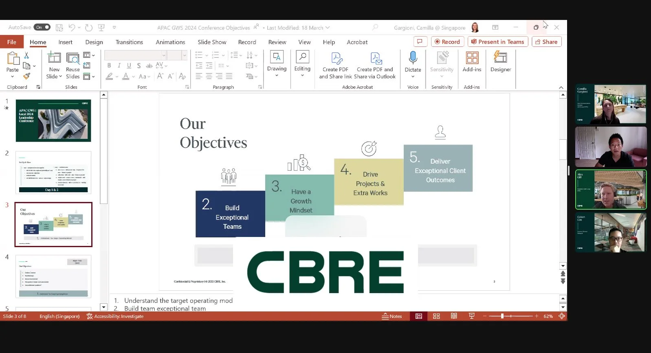Click the search magnifier icon in title bar
The width and height of the screenshot is (651, 353).
click(x=375, y=27)
